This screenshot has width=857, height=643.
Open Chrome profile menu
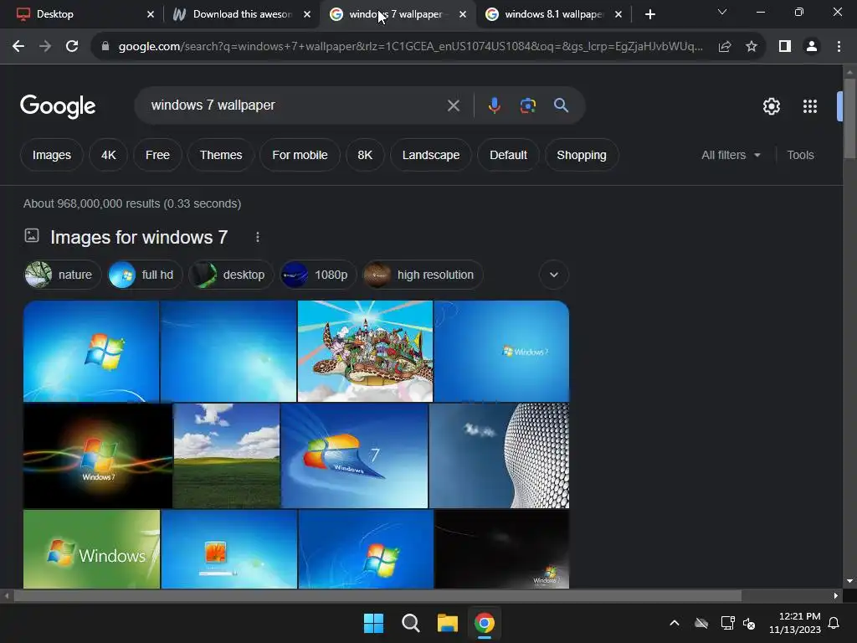click(x=812, y=47)
